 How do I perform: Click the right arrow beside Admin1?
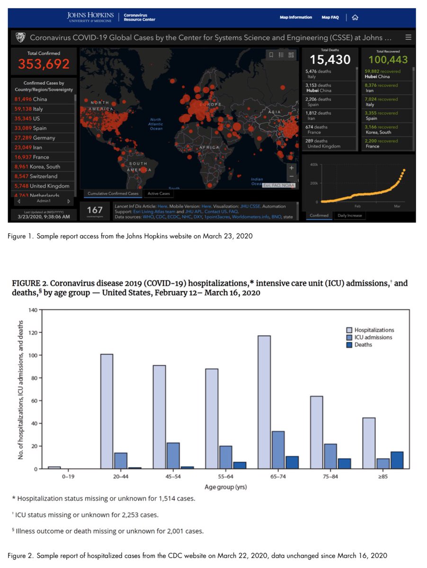click(x=69, y=201)
